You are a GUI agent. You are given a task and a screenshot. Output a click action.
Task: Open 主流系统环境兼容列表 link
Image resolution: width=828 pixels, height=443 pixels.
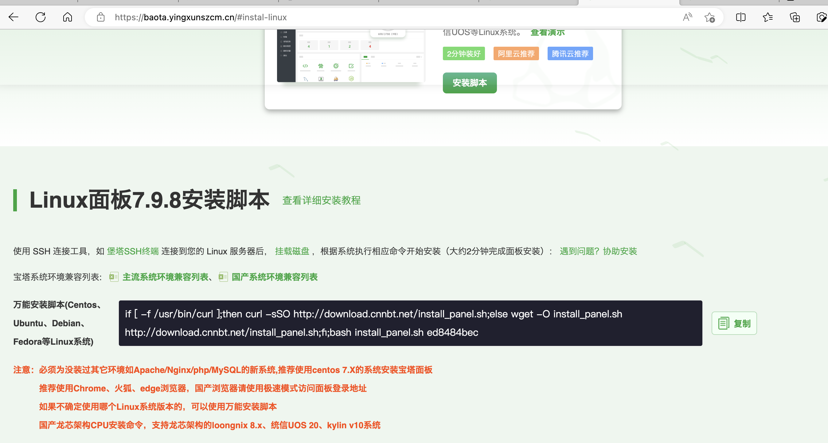[165, 277]
